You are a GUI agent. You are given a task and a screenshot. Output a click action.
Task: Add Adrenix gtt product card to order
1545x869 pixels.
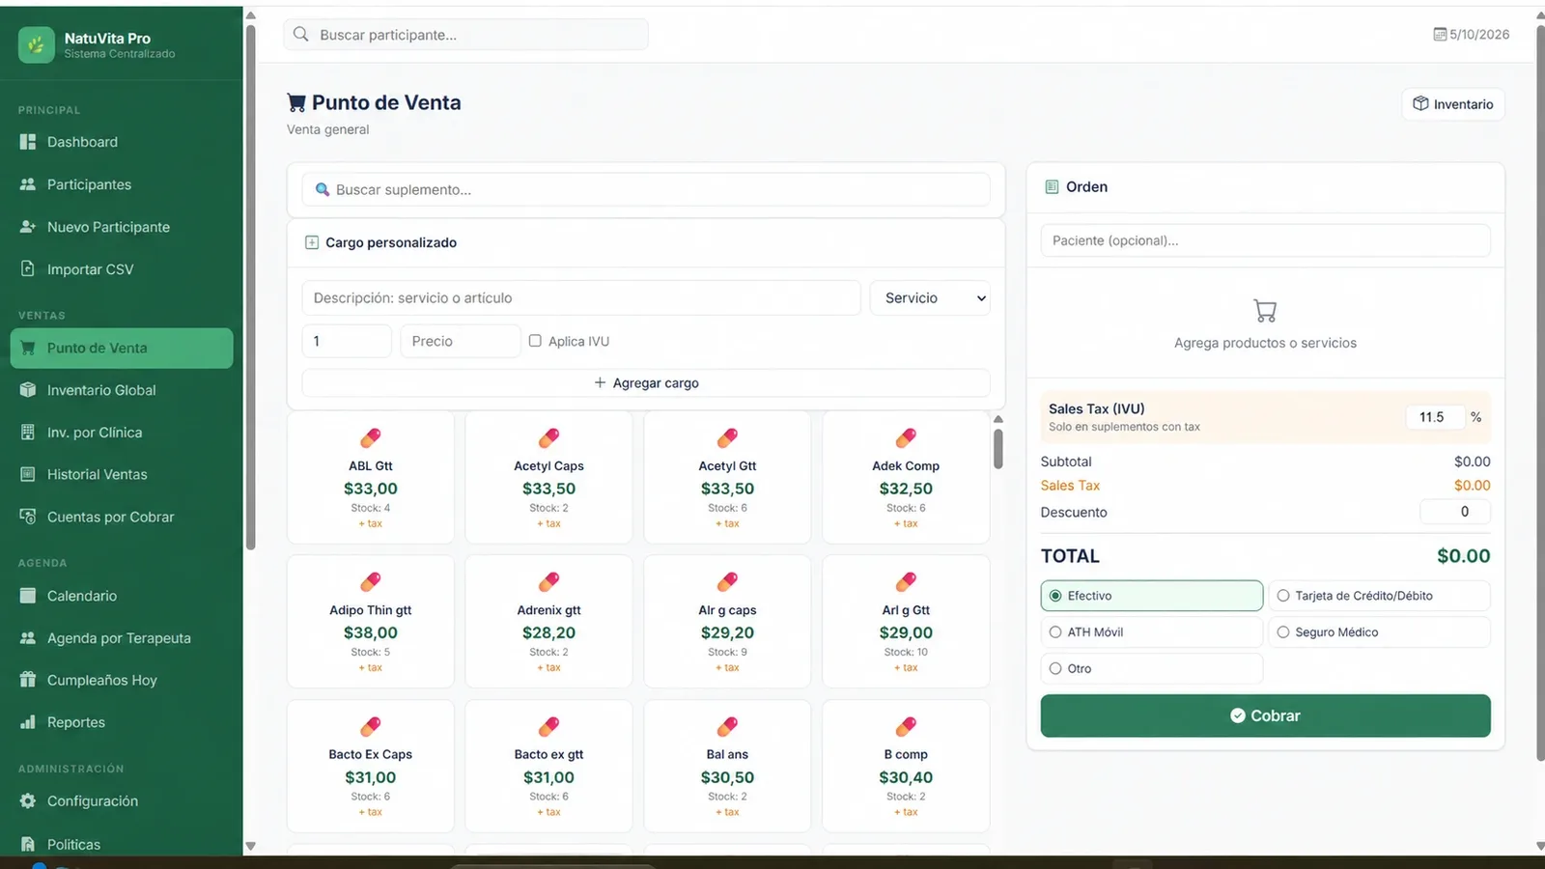click(x=548, y=622)
